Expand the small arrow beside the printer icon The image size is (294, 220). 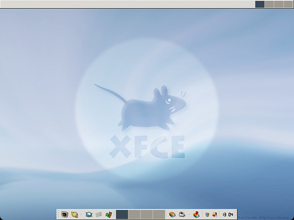tap(189, 215)
